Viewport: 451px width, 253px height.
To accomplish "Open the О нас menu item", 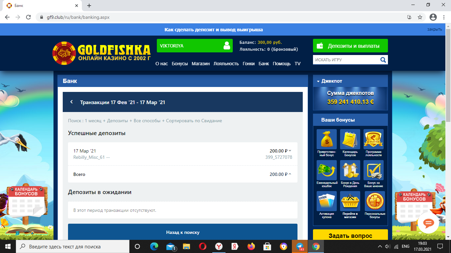I will tap(162, 64).
